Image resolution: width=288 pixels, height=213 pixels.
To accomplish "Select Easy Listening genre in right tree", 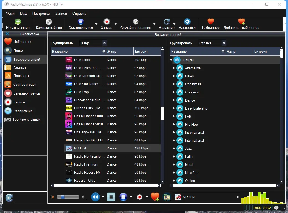I will click(x=196, y=108).
